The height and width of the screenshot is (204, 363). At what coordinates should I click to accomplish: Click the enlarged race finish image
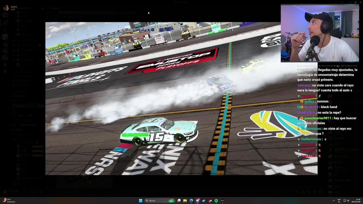tap(181, 99)
